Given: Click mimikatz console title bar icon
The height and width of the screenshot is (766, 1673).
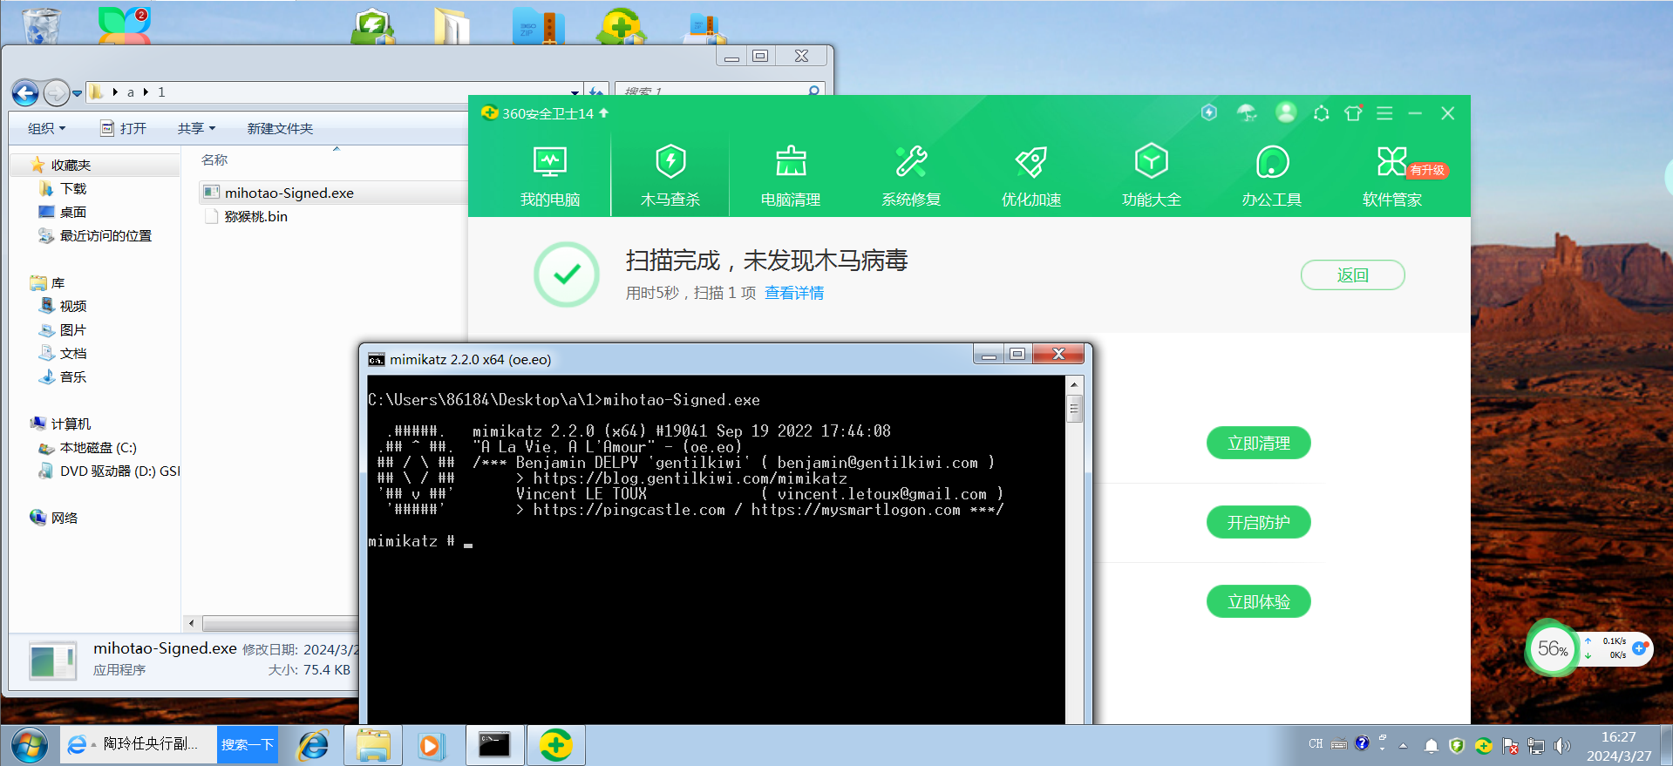Looking at the screenshot, I should pyautogui.click(x=377, y=359).
